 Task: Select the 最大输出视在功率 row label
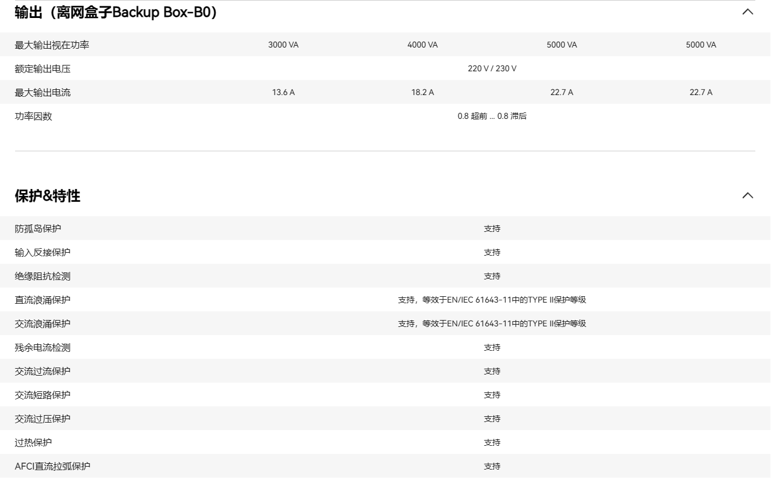(x=52, y=45)
